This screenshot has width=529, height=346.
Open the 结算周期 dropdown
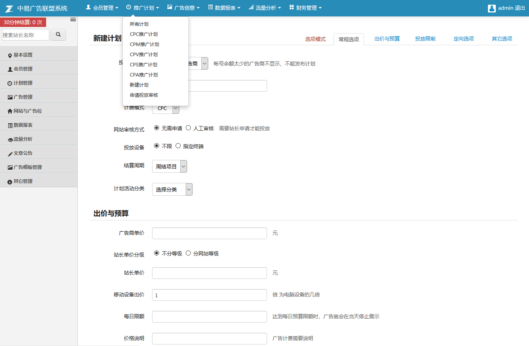click(x=170, y=167)
